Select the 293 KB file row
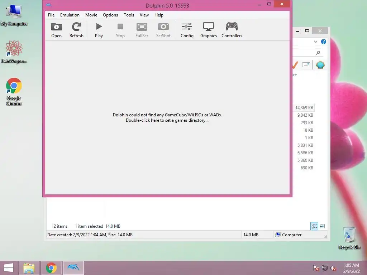This screenshot has width=367, height=275. pos(304,123)
